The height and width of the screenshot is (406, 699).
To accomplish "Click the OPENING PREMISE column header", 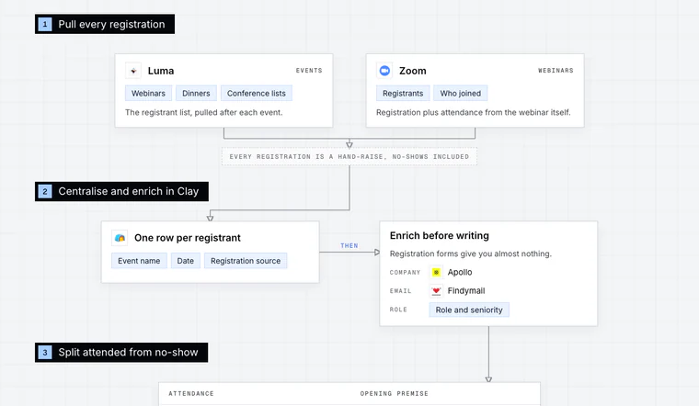I will (x=394, y=393).
